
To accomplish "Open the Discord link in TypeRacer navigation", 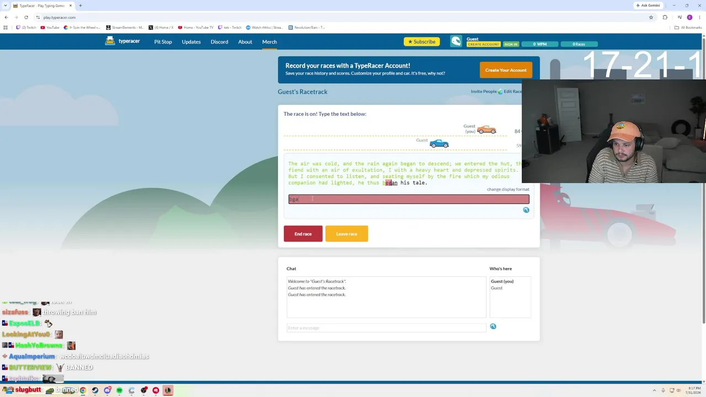I will (x=220, y=42).
